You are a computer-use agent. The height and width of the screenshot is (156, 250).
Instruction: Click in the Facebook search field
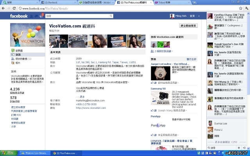pos(77,16)
